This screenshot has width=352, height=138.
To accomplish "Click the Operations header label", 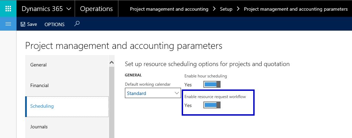I will pyautogui.click(x=96, y=9).
